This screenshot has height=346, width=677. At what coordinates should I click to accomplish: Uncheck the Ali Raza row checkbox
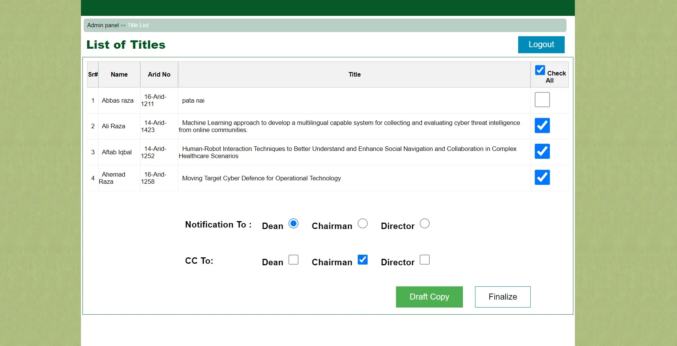[542, 126]
